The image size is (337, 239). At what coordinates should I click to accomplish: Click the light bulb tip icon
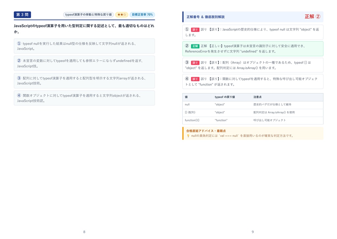(188, 136)
